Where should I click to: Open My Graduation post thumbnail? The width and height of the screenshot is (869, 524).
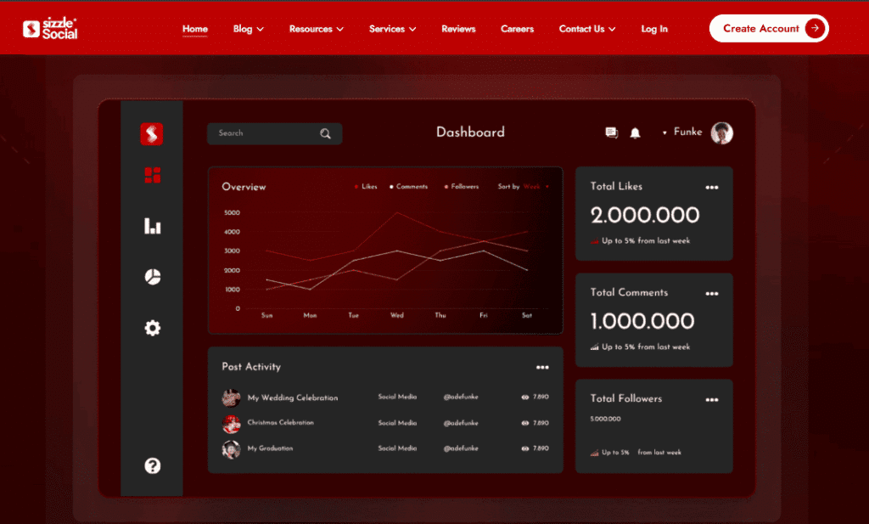(x=231, y=449)
